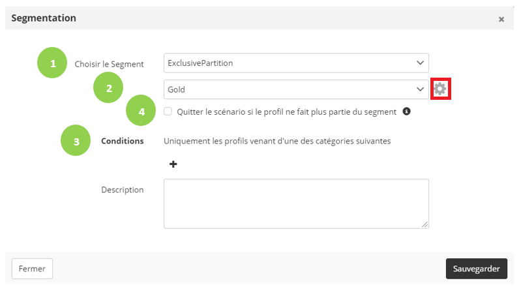Click the chevron arrow of Gold field

coord(420,89)
